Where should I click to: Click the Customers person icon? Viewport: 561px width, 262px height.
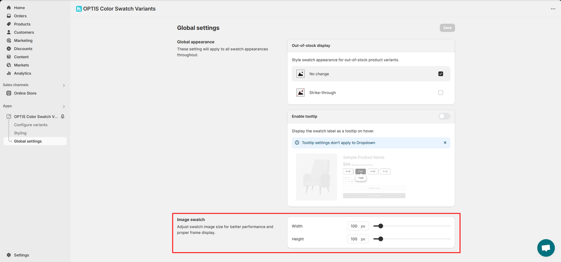(9, 32)
